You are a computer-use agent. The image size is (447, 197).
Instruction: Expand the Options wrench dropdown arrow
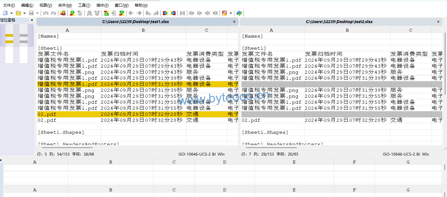[231, 13]
